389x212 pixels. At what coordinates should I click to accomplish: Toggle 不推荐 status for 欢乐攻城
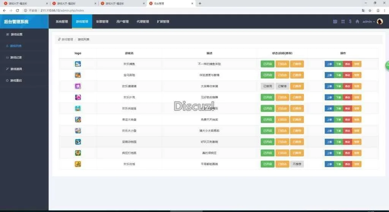[297, 164]
